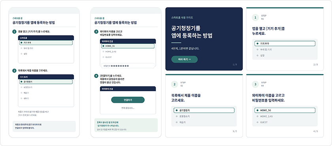Viewport: 332px width, 146px height.
Task: Select 설정 in the STEP 01 card list
Action: [285, 55]
